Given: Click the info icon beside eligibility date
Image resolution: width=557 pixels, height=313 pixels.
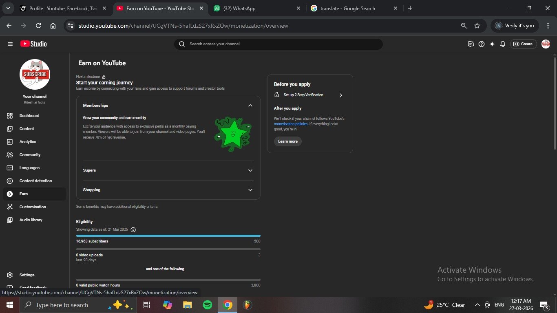Looking at the screenshot, I should [133, 229].
